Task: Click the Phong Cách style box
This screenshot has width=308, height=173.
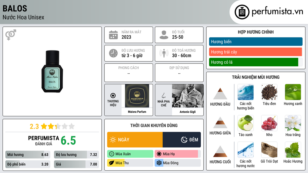Action: (129, 73)
